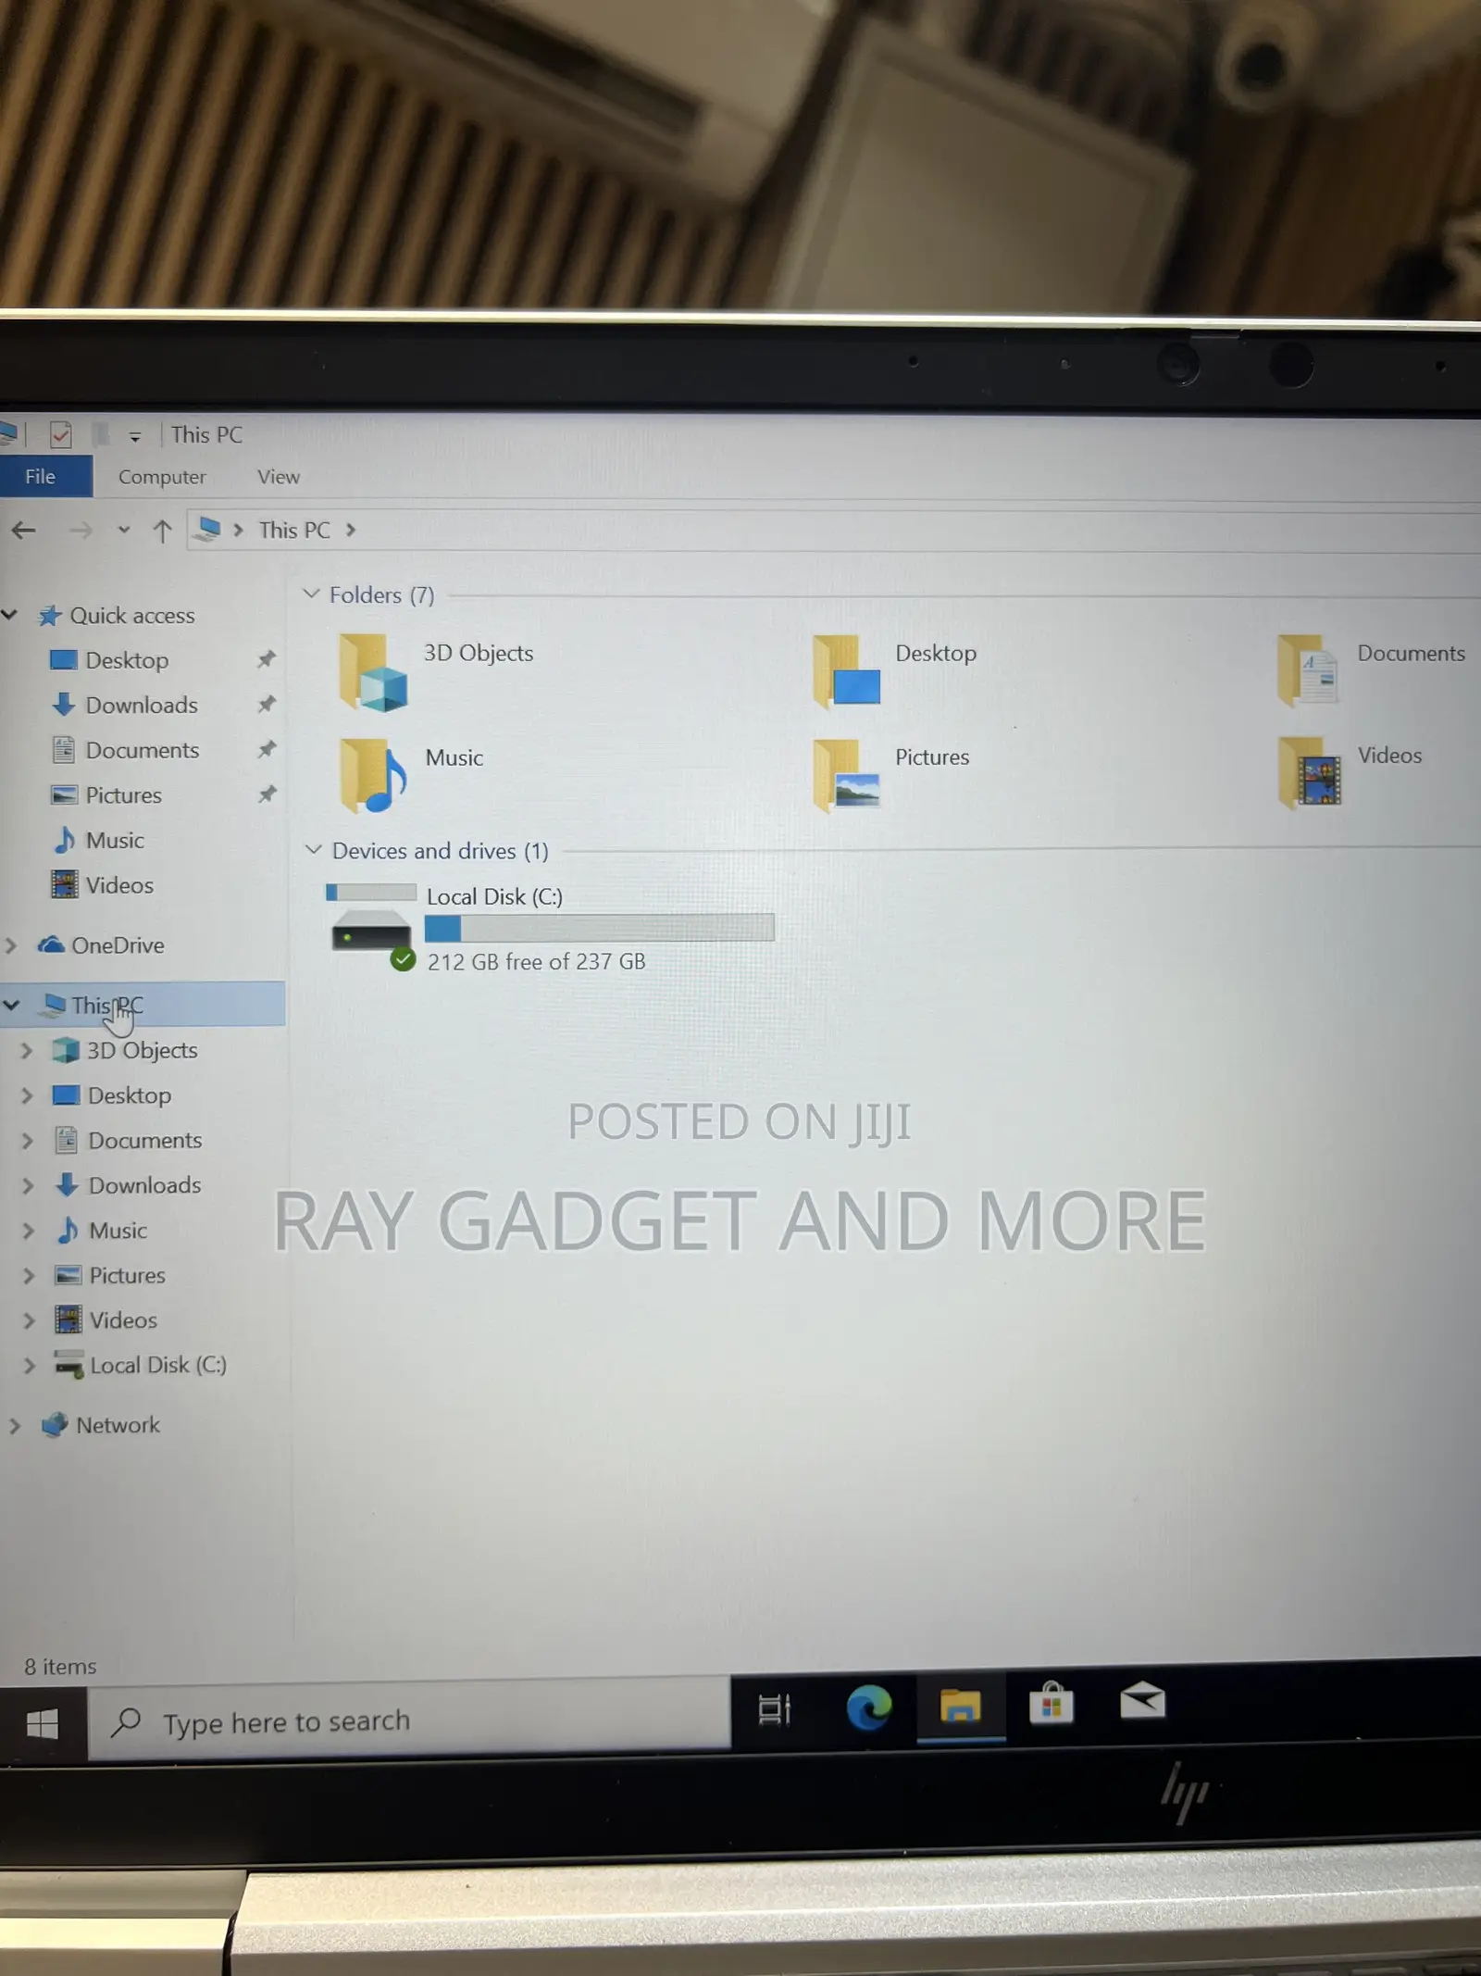
Task: Click This PC in the address bar
Action: [x=294, y=530]
